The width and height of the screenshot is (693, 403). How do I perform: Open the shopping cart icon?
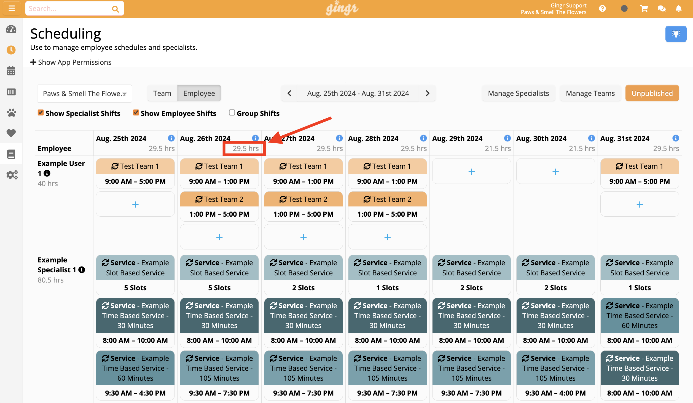tap(644, 9)
